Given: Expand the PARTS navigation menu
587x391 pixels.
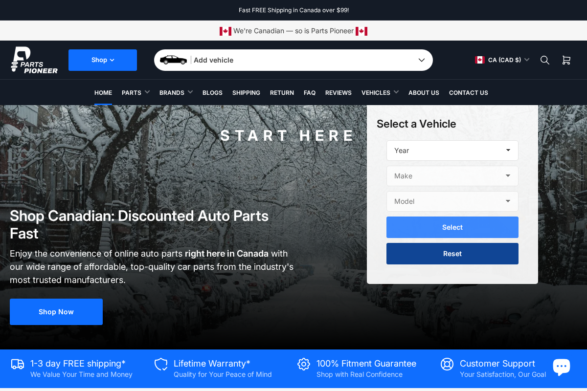Looking at the screenshot, I should coord(135,92).
